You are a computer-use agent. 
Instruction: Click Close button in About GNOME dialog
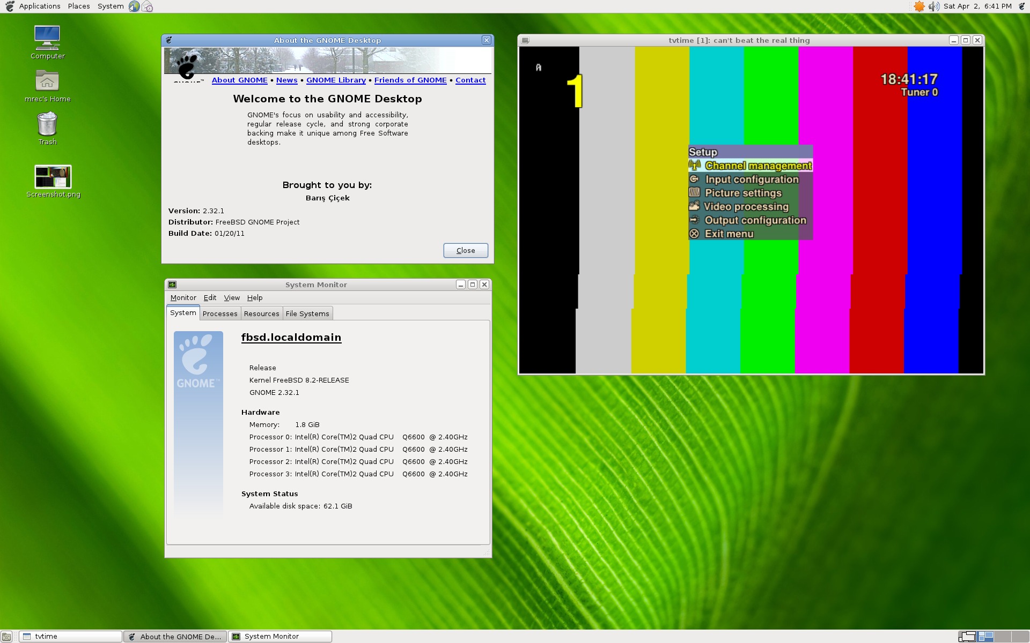click(x=466, y=250)
